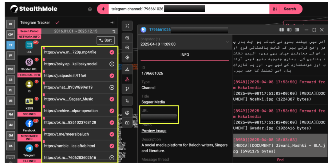This screenshot has height=166, width=332.
Task: Select the URL network info category
Action: [29, 47]
